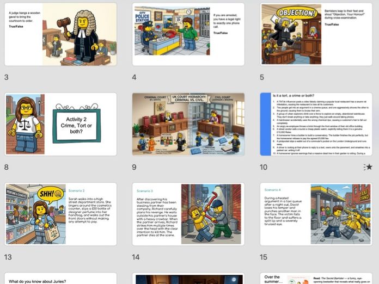379x284 pixels.
Task: Click the slide number label 9
Action: tap(134, 167)
